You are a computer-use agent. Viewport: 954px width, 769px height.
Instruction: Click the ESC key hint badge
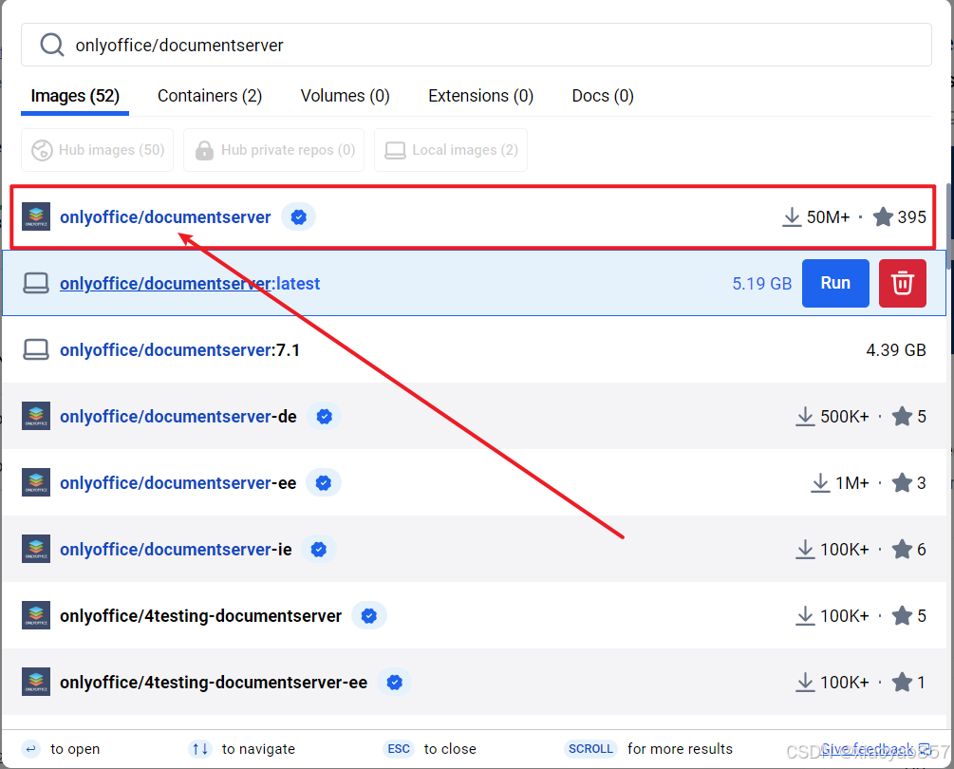click(399, 748)
